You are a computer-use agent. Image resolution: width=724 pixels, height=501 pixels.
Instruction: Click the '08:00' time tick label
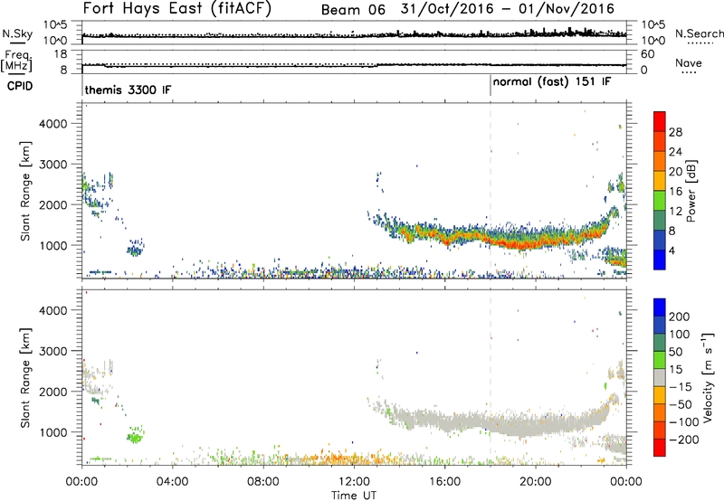click(x=263, y=482)
